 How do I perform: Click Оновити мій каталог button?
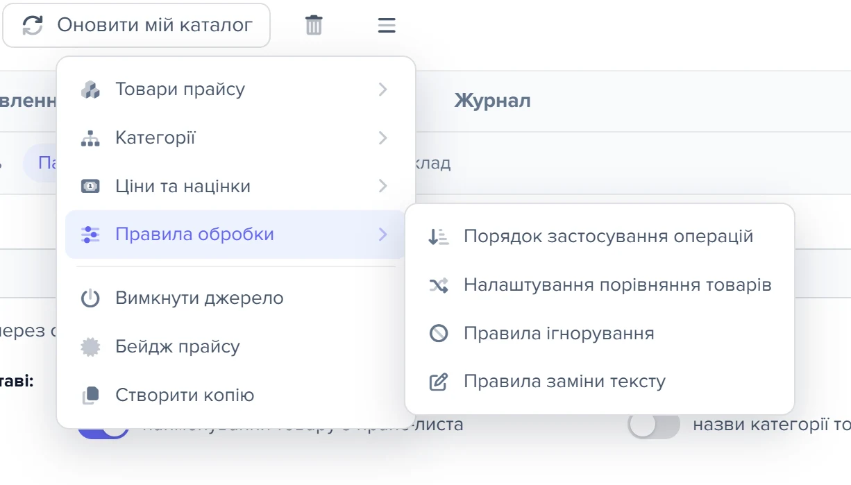pyautogui.click(x=136, y=26)
